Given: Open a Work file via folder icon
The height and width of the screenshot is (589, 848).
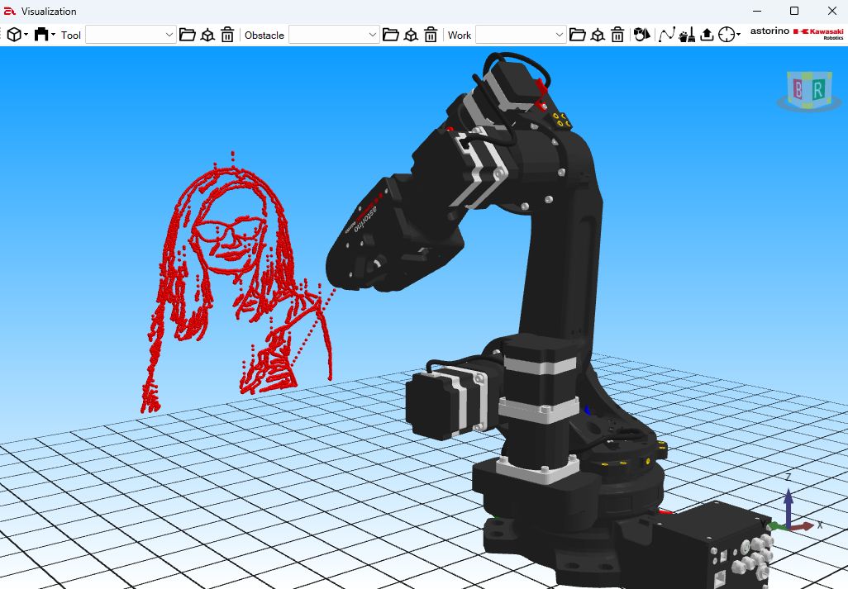Looking at the screenshot, I should coord(578,35).
